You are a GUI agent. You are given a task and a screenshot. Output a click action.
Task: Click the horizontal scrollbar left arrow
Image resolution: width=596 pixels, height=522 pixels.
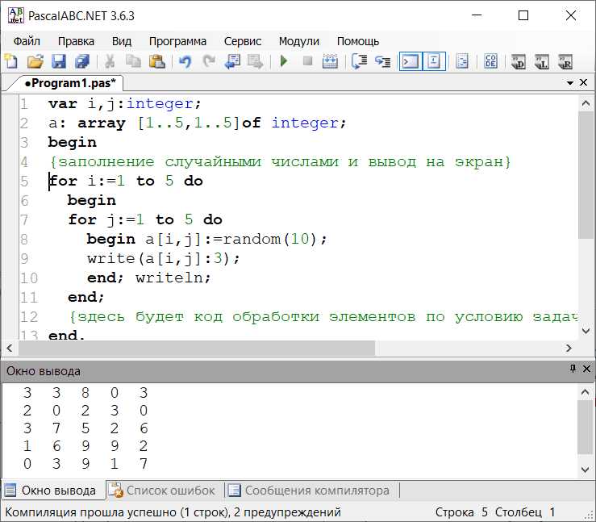tap(10, 348)
